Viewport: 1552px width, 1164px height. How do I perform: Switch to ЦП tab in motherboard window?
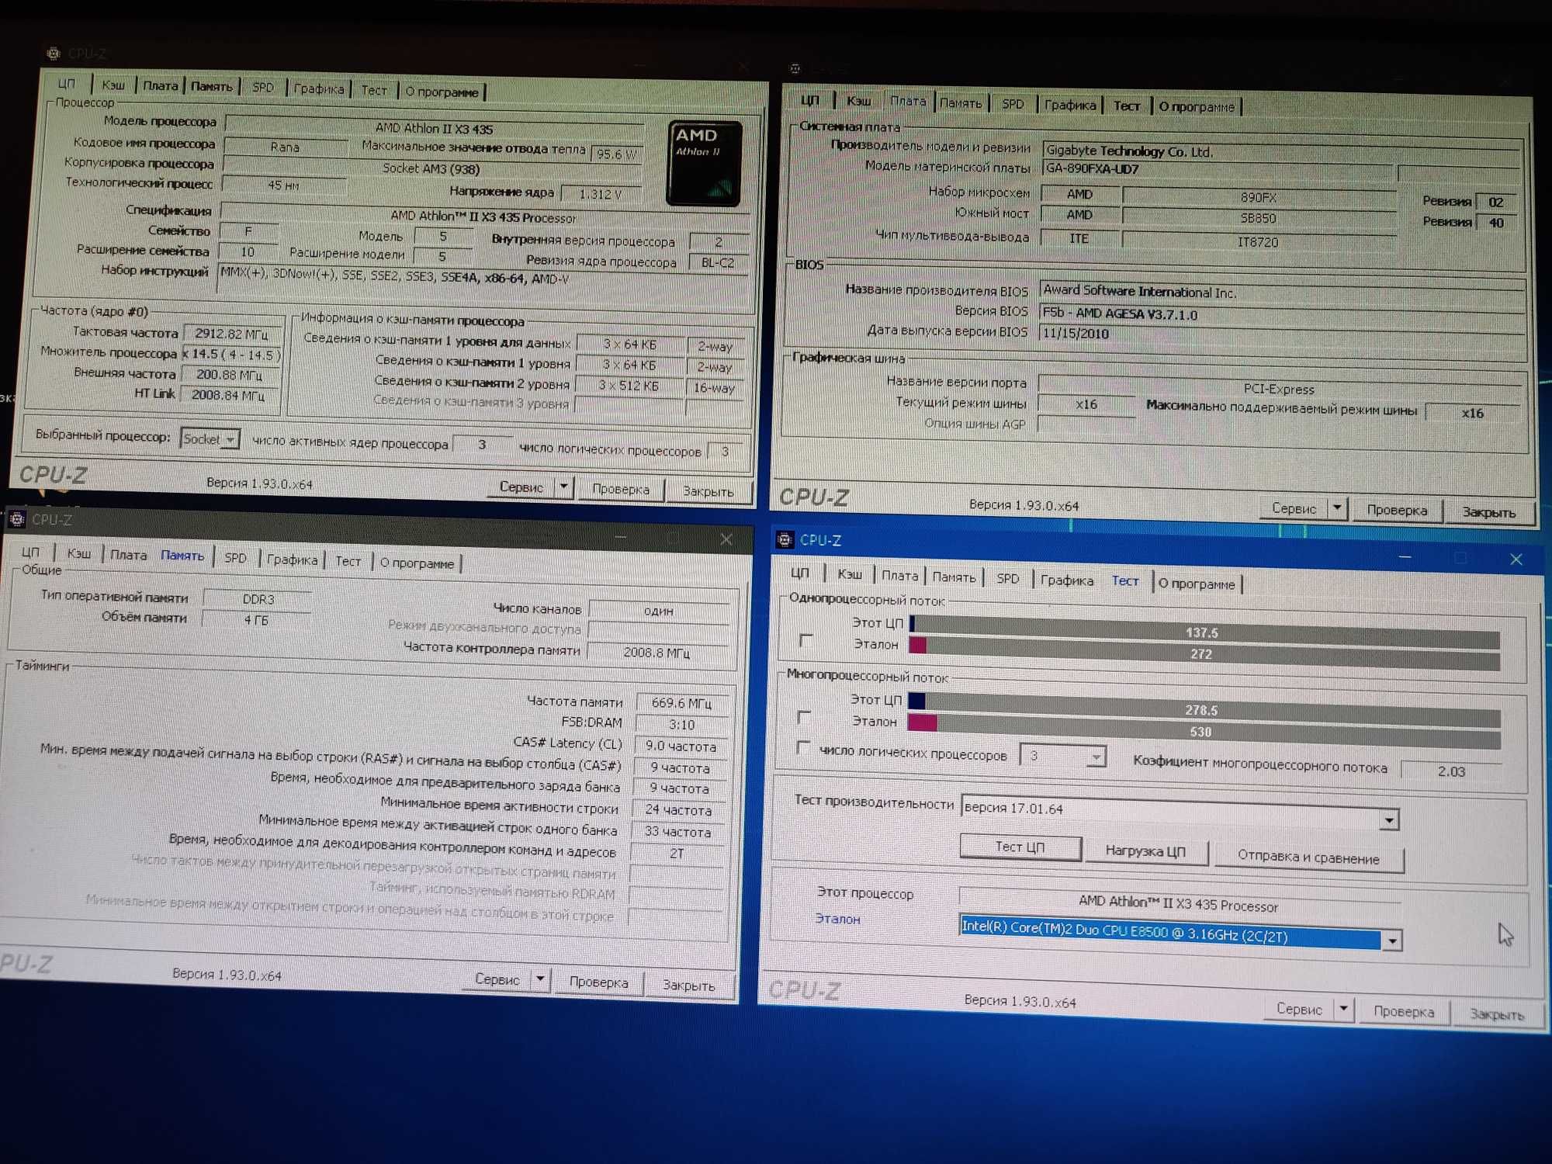pyautogui.click(x=809, y=99)
